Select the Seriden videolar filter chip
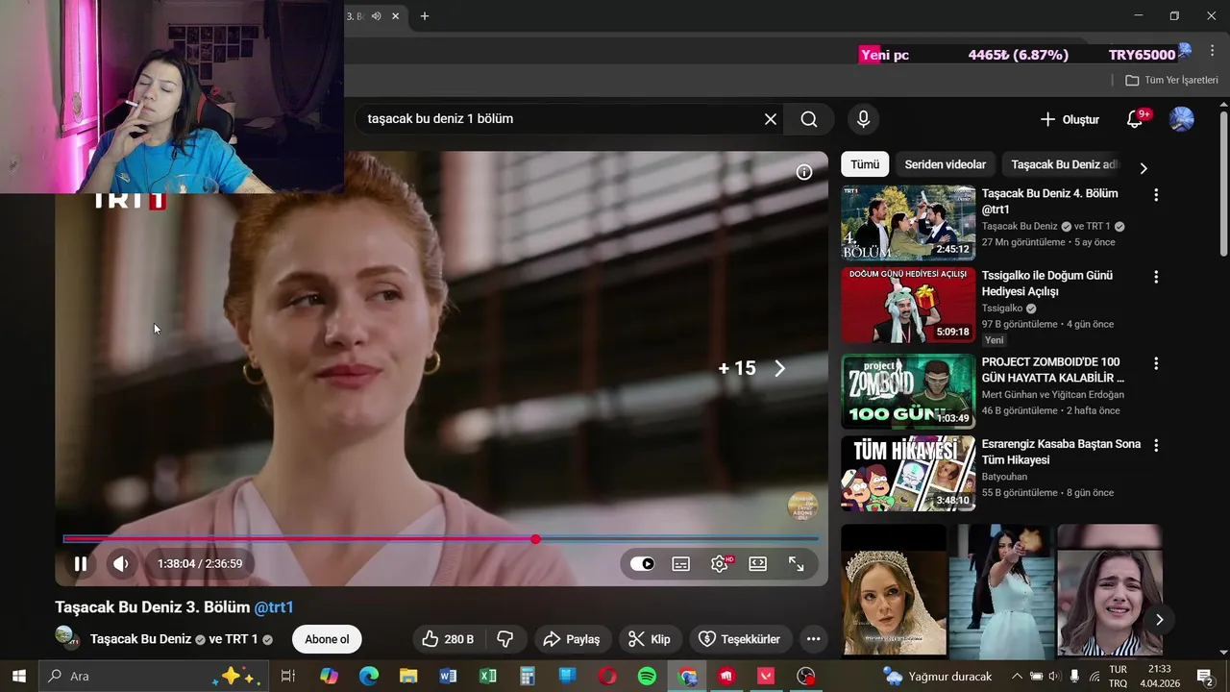This screenshot has height=692, width=1230. coord(946,164)
